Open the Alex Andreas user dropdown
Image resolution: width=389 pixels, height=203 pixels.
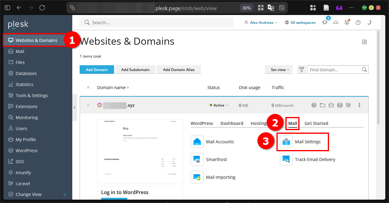[x=261, y=22]
